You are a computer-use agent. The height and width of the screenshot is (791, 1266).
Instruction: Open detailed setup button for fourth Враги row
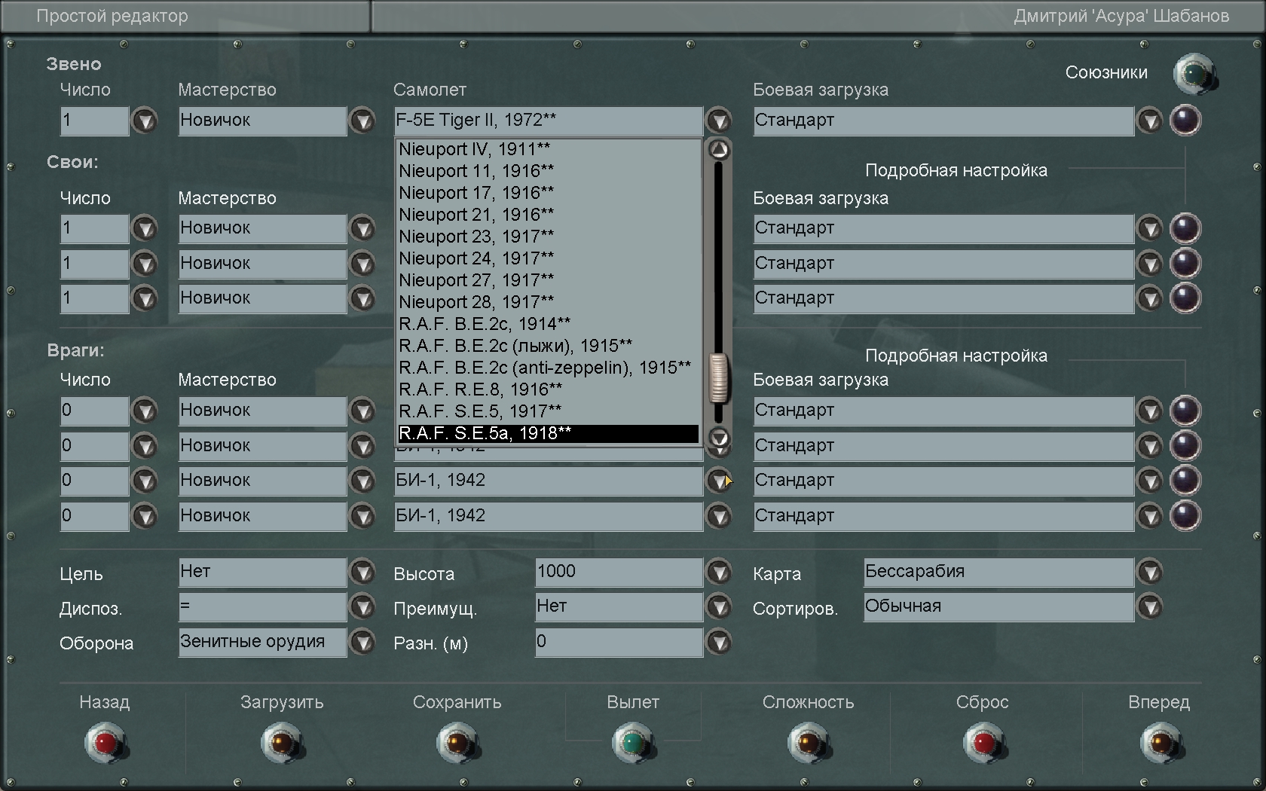pos(1185,516)
